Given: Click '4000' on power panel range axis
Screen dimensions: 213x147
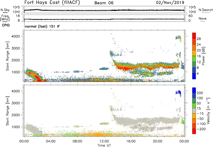Looking at the screenshot, I should pyautogui.click(x=16, y=36).
